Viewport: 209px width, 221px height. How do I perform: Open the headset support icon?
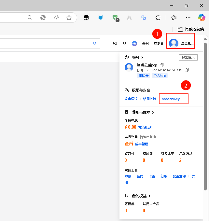pos(124,43)
